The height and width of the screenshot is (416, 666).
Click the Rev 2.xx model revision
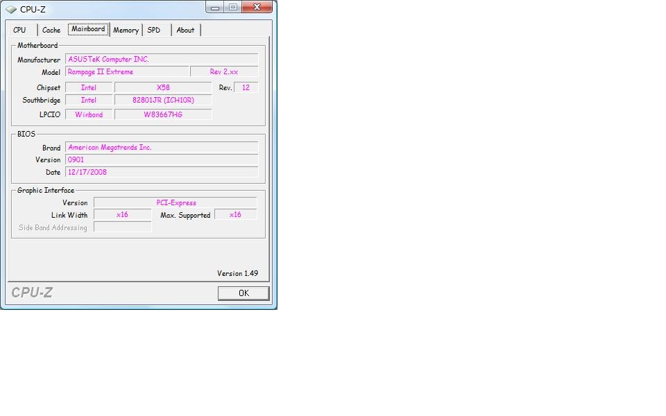pos(224,71)
